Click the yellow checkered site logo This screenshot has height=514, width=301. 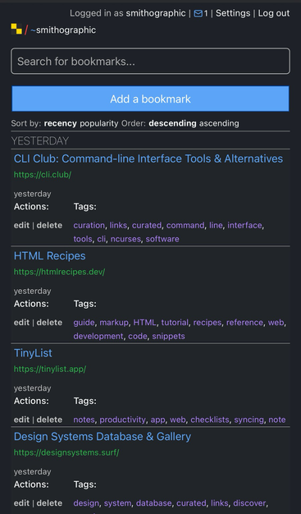point(16,30)
